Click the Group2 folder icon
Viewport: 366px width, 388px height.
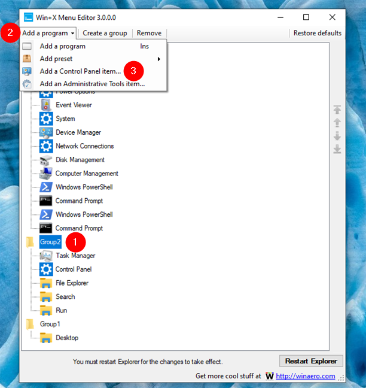click(x=30, y=242)
